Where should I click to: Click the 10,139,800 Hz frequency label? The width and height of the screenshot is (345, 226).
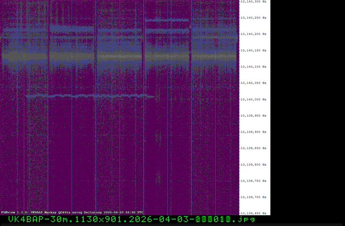pos(254,165)
